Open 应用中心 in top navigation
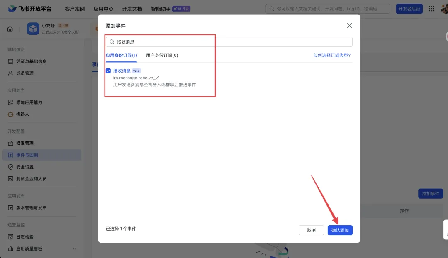This screenshot has height=258, width=448. click(103, 9)
